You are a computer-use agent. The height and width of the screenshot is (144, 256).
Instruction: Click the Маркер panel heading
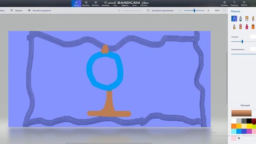click(x=236, y=11)
